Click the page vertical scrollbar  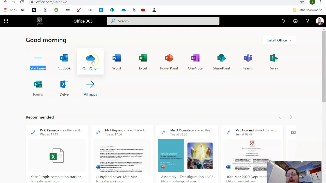324,66
